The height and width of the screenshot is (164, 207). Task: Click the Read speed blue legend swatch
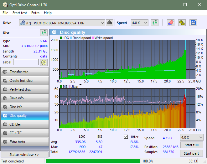tap(71, 38)
